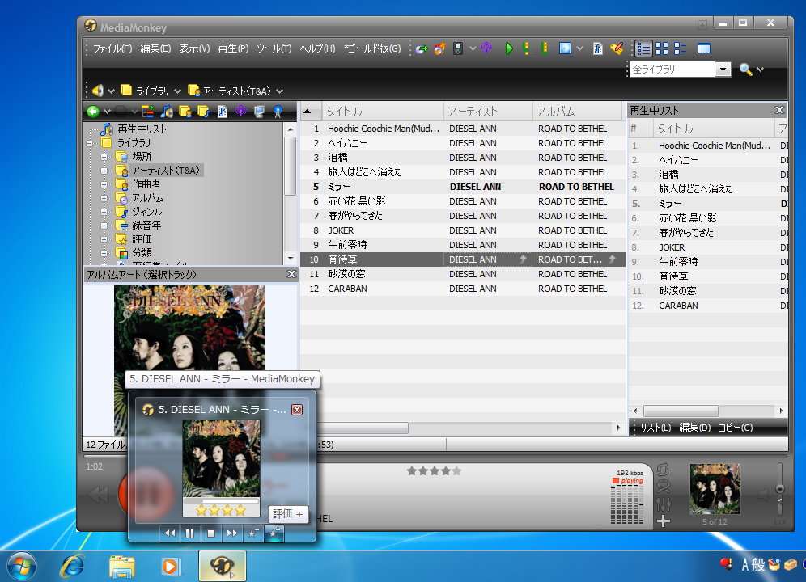Viewport: 806px width, 582px height.
Task: Expand the 作曲者 tree node
Action: (x=104, y=184)
